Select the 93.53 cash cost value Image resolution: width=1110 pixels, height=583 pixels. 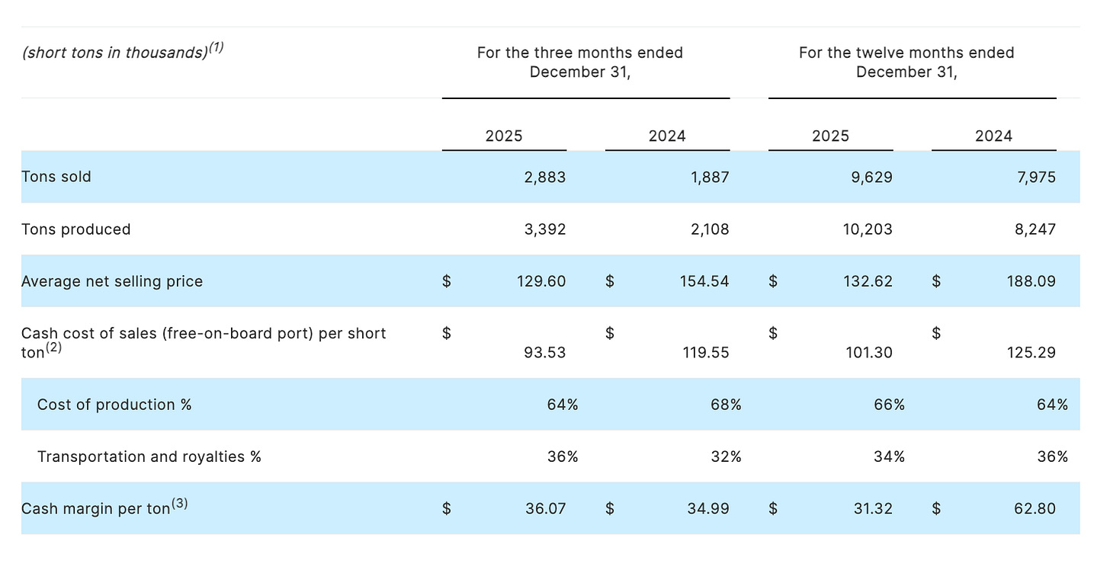pos(546,353)
